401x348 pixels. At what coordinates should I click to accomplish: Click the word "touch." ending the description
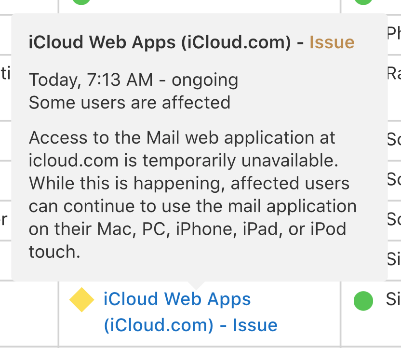pos(54,251)
